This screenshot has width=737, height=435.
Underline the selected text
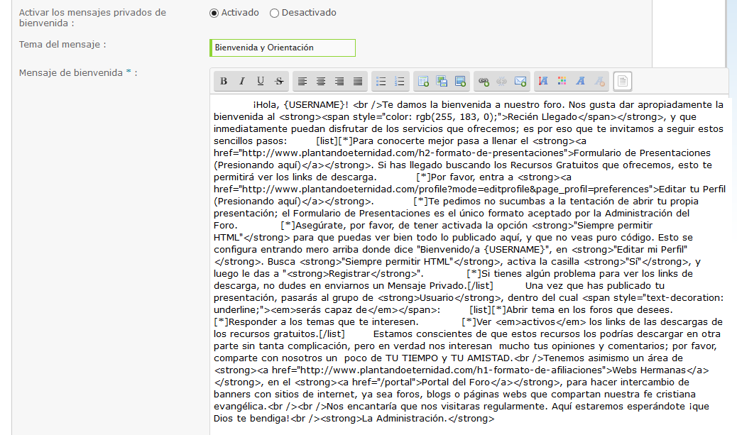tap(261, 82)
